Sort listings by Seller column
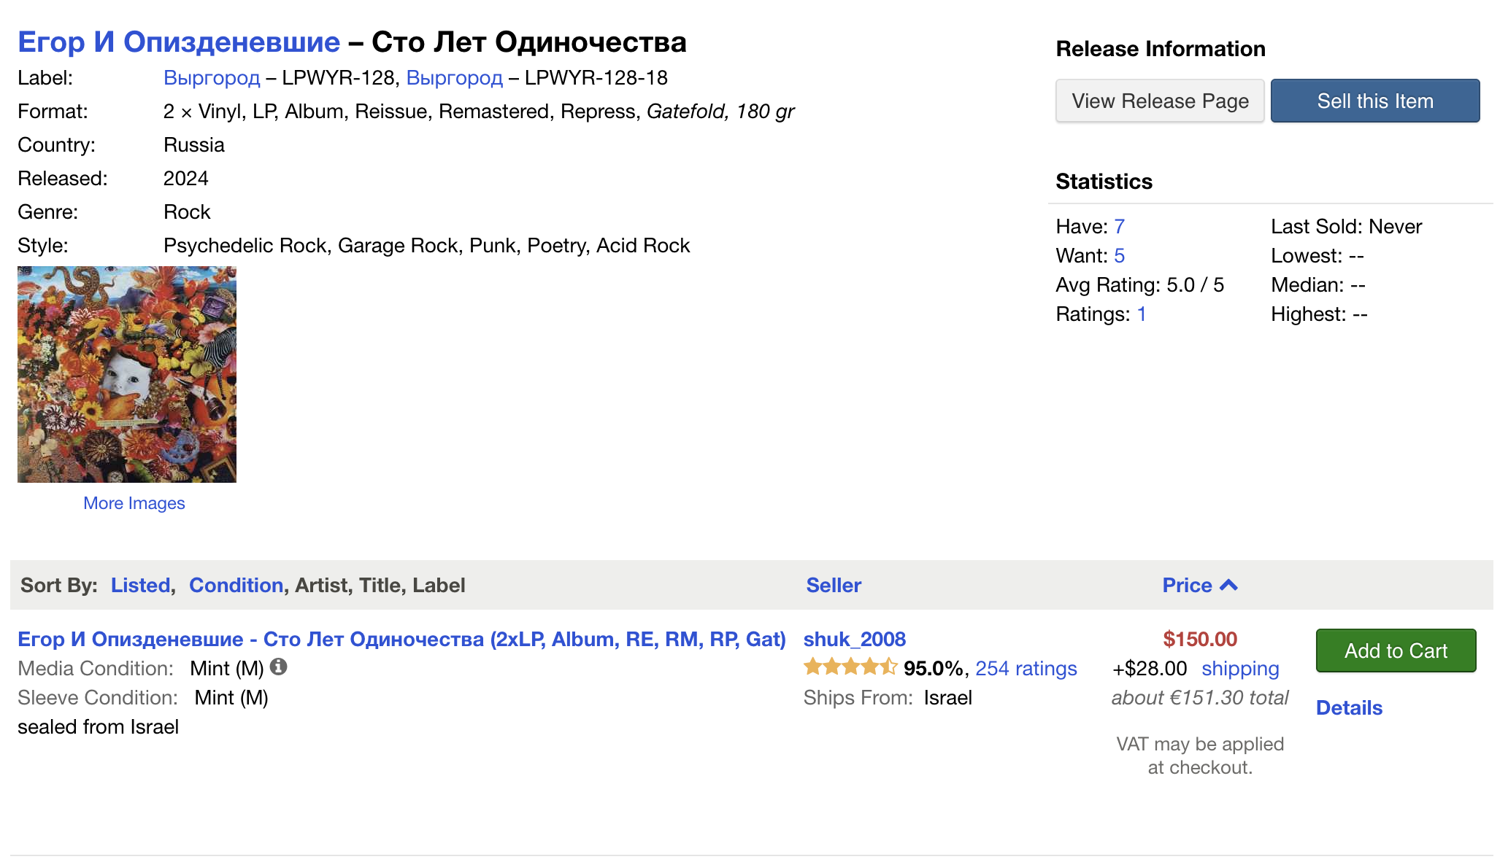1508x862 pixels. (x=834, y=585)
